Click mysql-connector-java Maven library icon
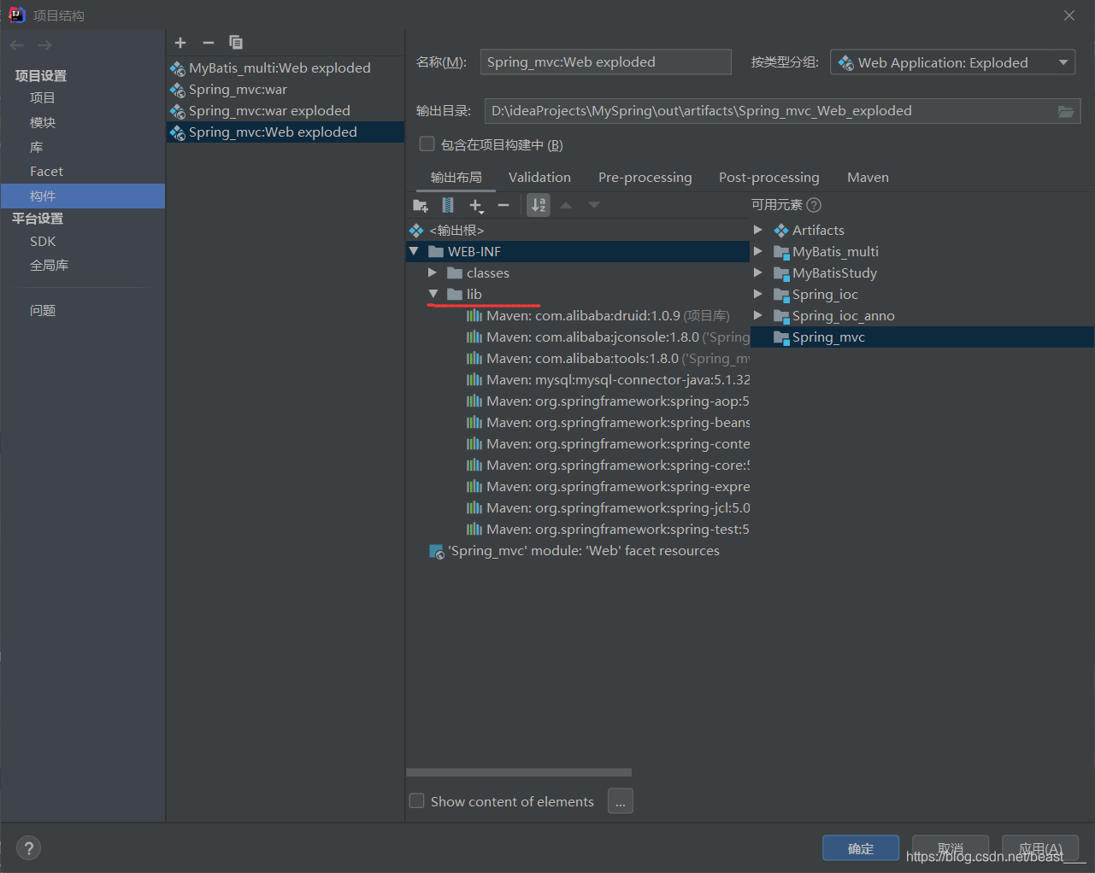Image resolution: width=1095 pixels, height=873 pixels. 474,380
